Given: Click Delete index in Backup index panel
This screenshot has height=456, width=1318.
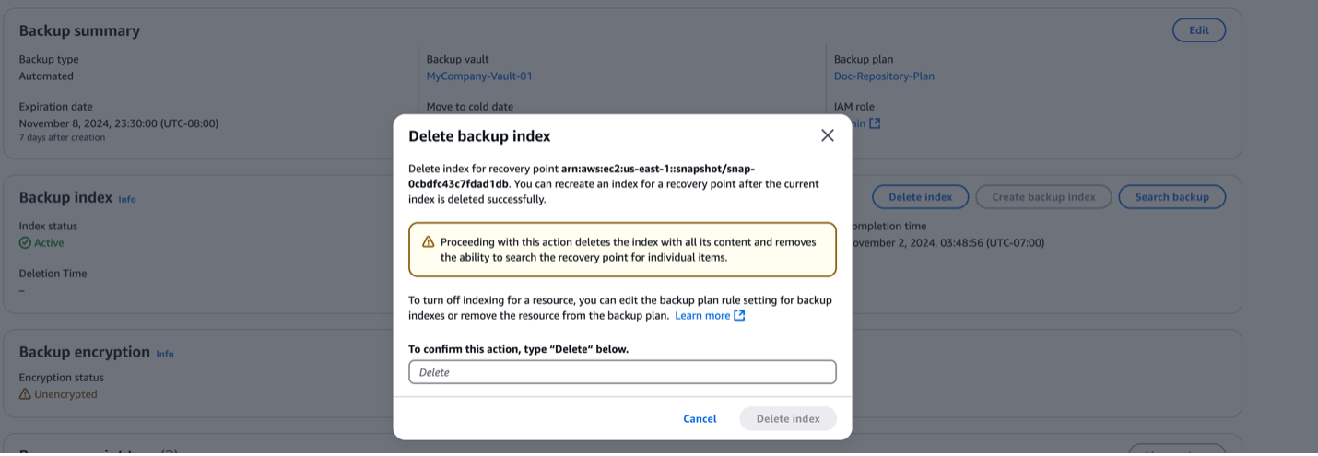Looking at the screenshot, I should click(920, 197).
